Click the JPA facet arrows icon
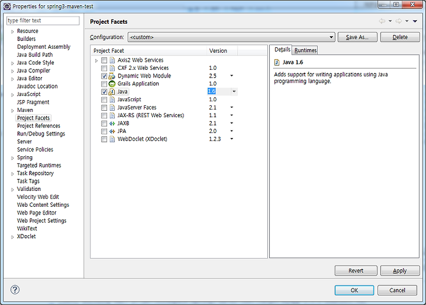This screenshot has height=305, width=426. [112, 131]
